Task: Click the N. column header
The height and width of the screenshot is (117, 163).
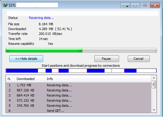Action: 10,79
